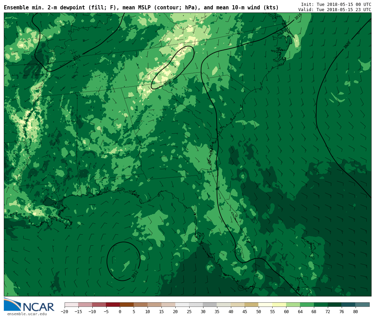Click the 'Init: Tue 2018-05-15 00 UTC' text
The width and height of the screenshot is (375, 318).
[336, 4]
